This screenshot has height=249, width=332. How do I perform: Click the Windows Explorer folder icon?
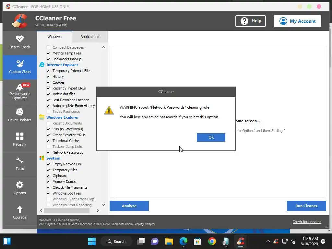[x=42, y=117]
